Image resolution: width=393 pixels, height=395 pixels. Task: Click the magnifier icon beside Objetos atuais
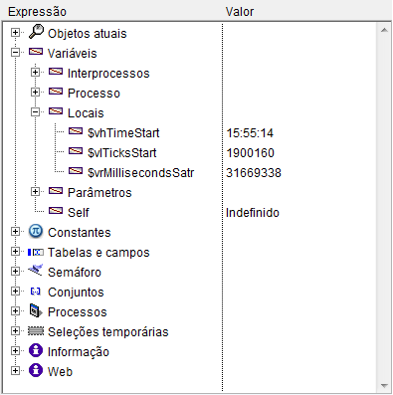tap(36, 32)
